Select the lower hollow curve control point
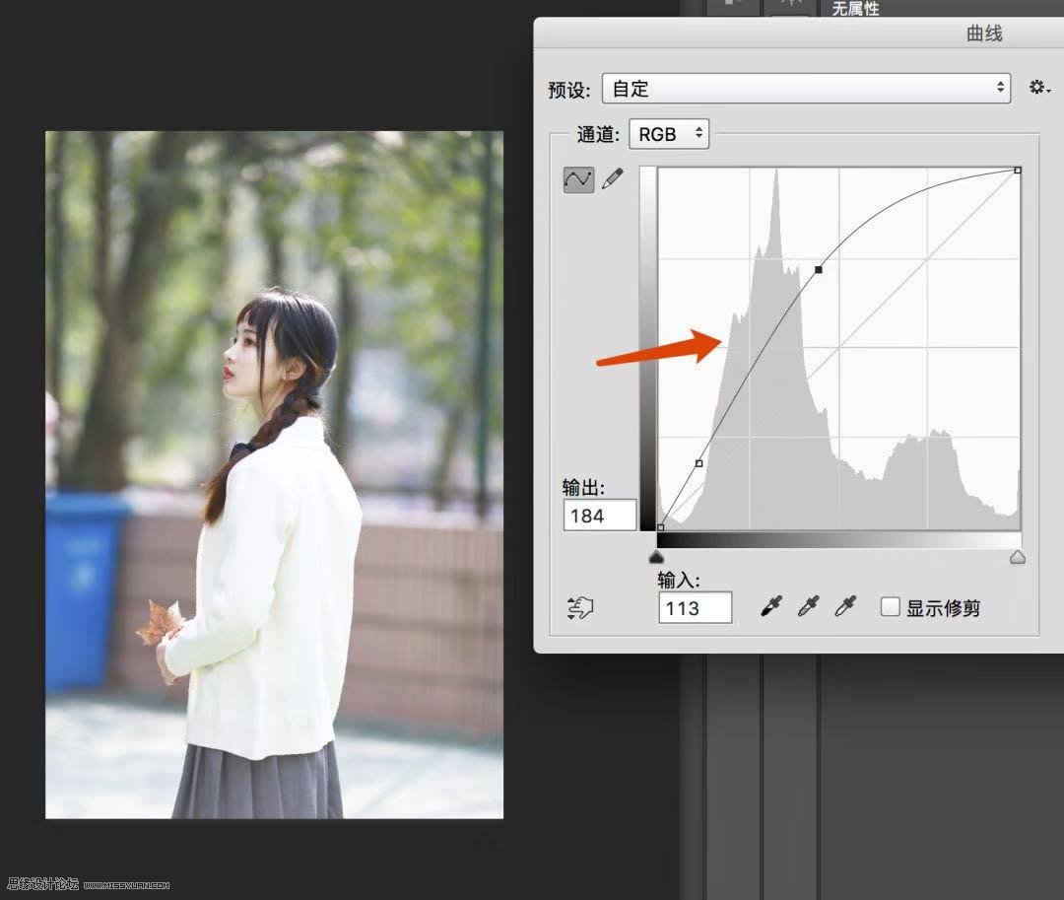This screenshot has width=1064, height=900. 699,462
